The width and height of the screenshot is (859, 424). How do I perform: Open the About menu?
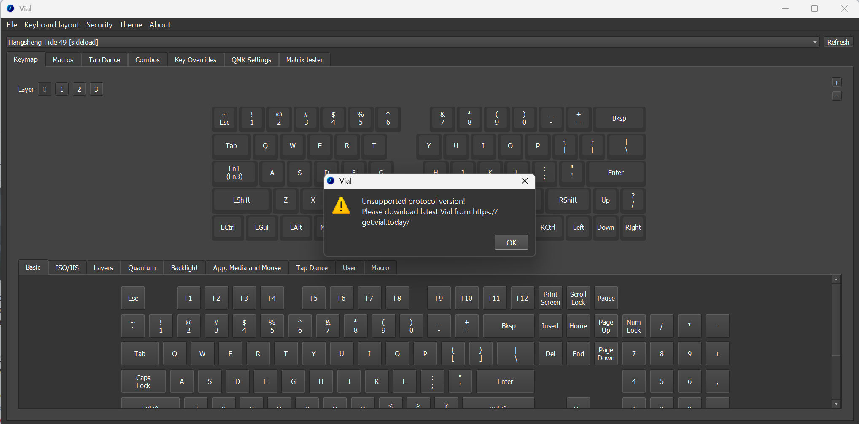[160, 25]
